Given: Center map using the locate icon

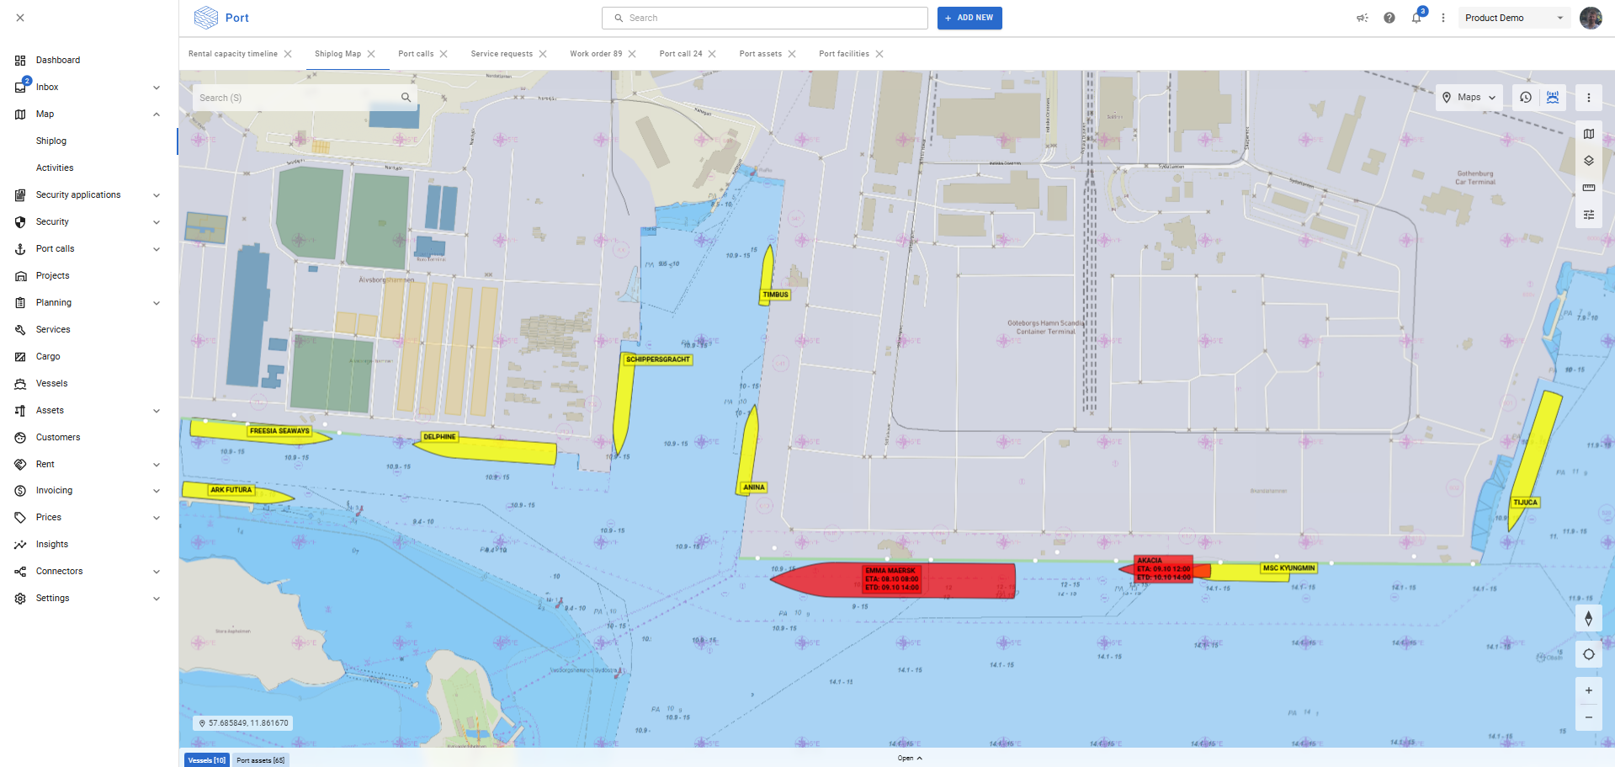Looking at the screenshot, I should (x=1588, y=654).
